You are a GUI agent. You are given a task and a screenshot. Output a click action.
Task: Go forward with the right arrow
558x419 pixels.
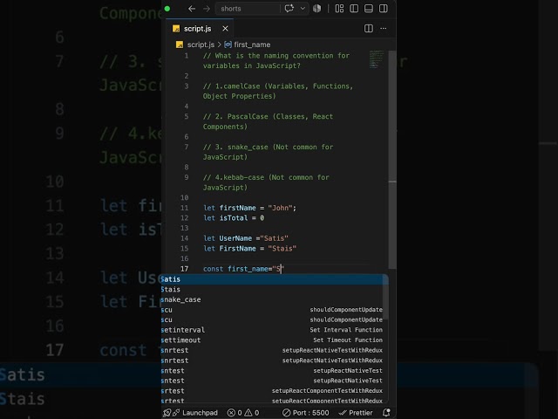point(207,9)
